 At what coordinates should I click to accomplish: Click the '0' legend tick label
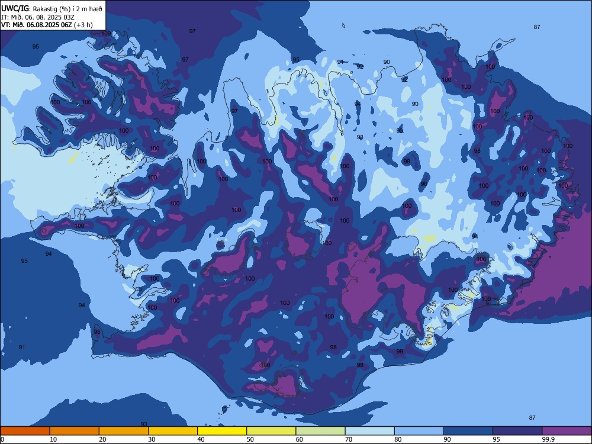pyautogui.click(x=2, y=439)
